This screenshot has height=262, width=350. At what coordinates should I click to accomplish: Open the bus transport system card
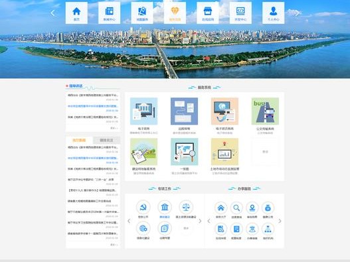pos(265,111)
